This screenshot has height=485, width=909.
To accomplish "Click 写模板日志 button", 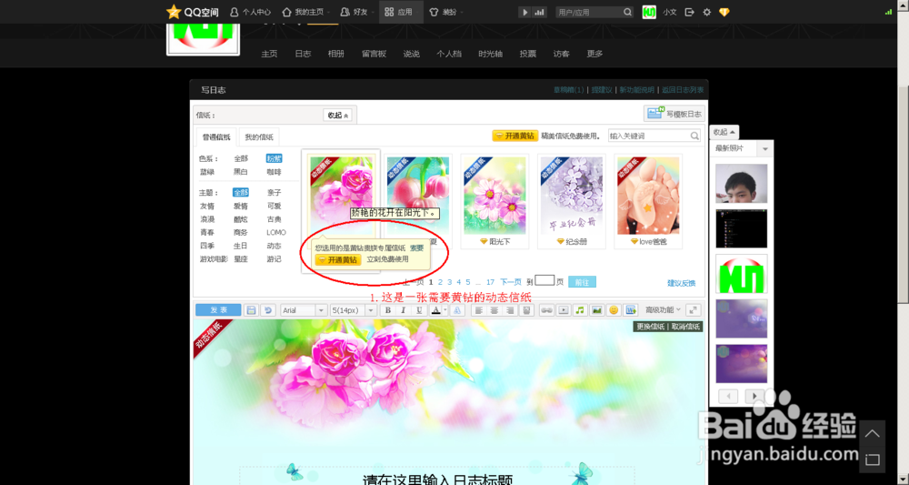I will 674,114.
